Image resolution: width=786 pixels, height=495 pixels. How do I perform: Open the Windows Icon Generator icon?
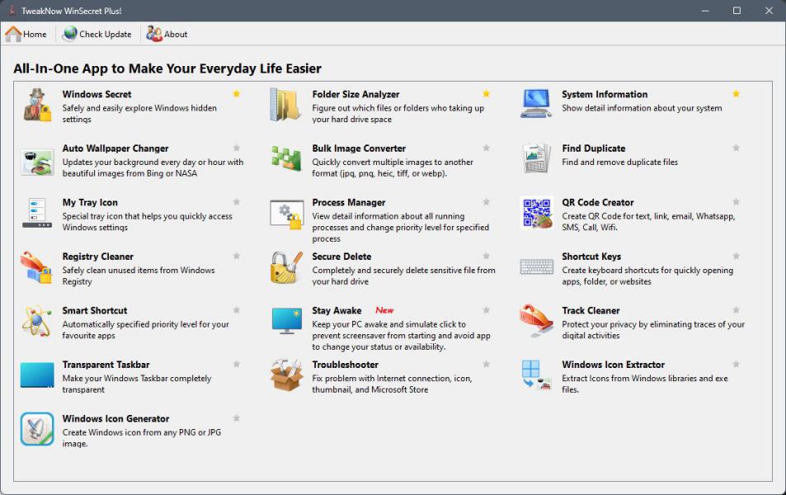pos(37,429)
